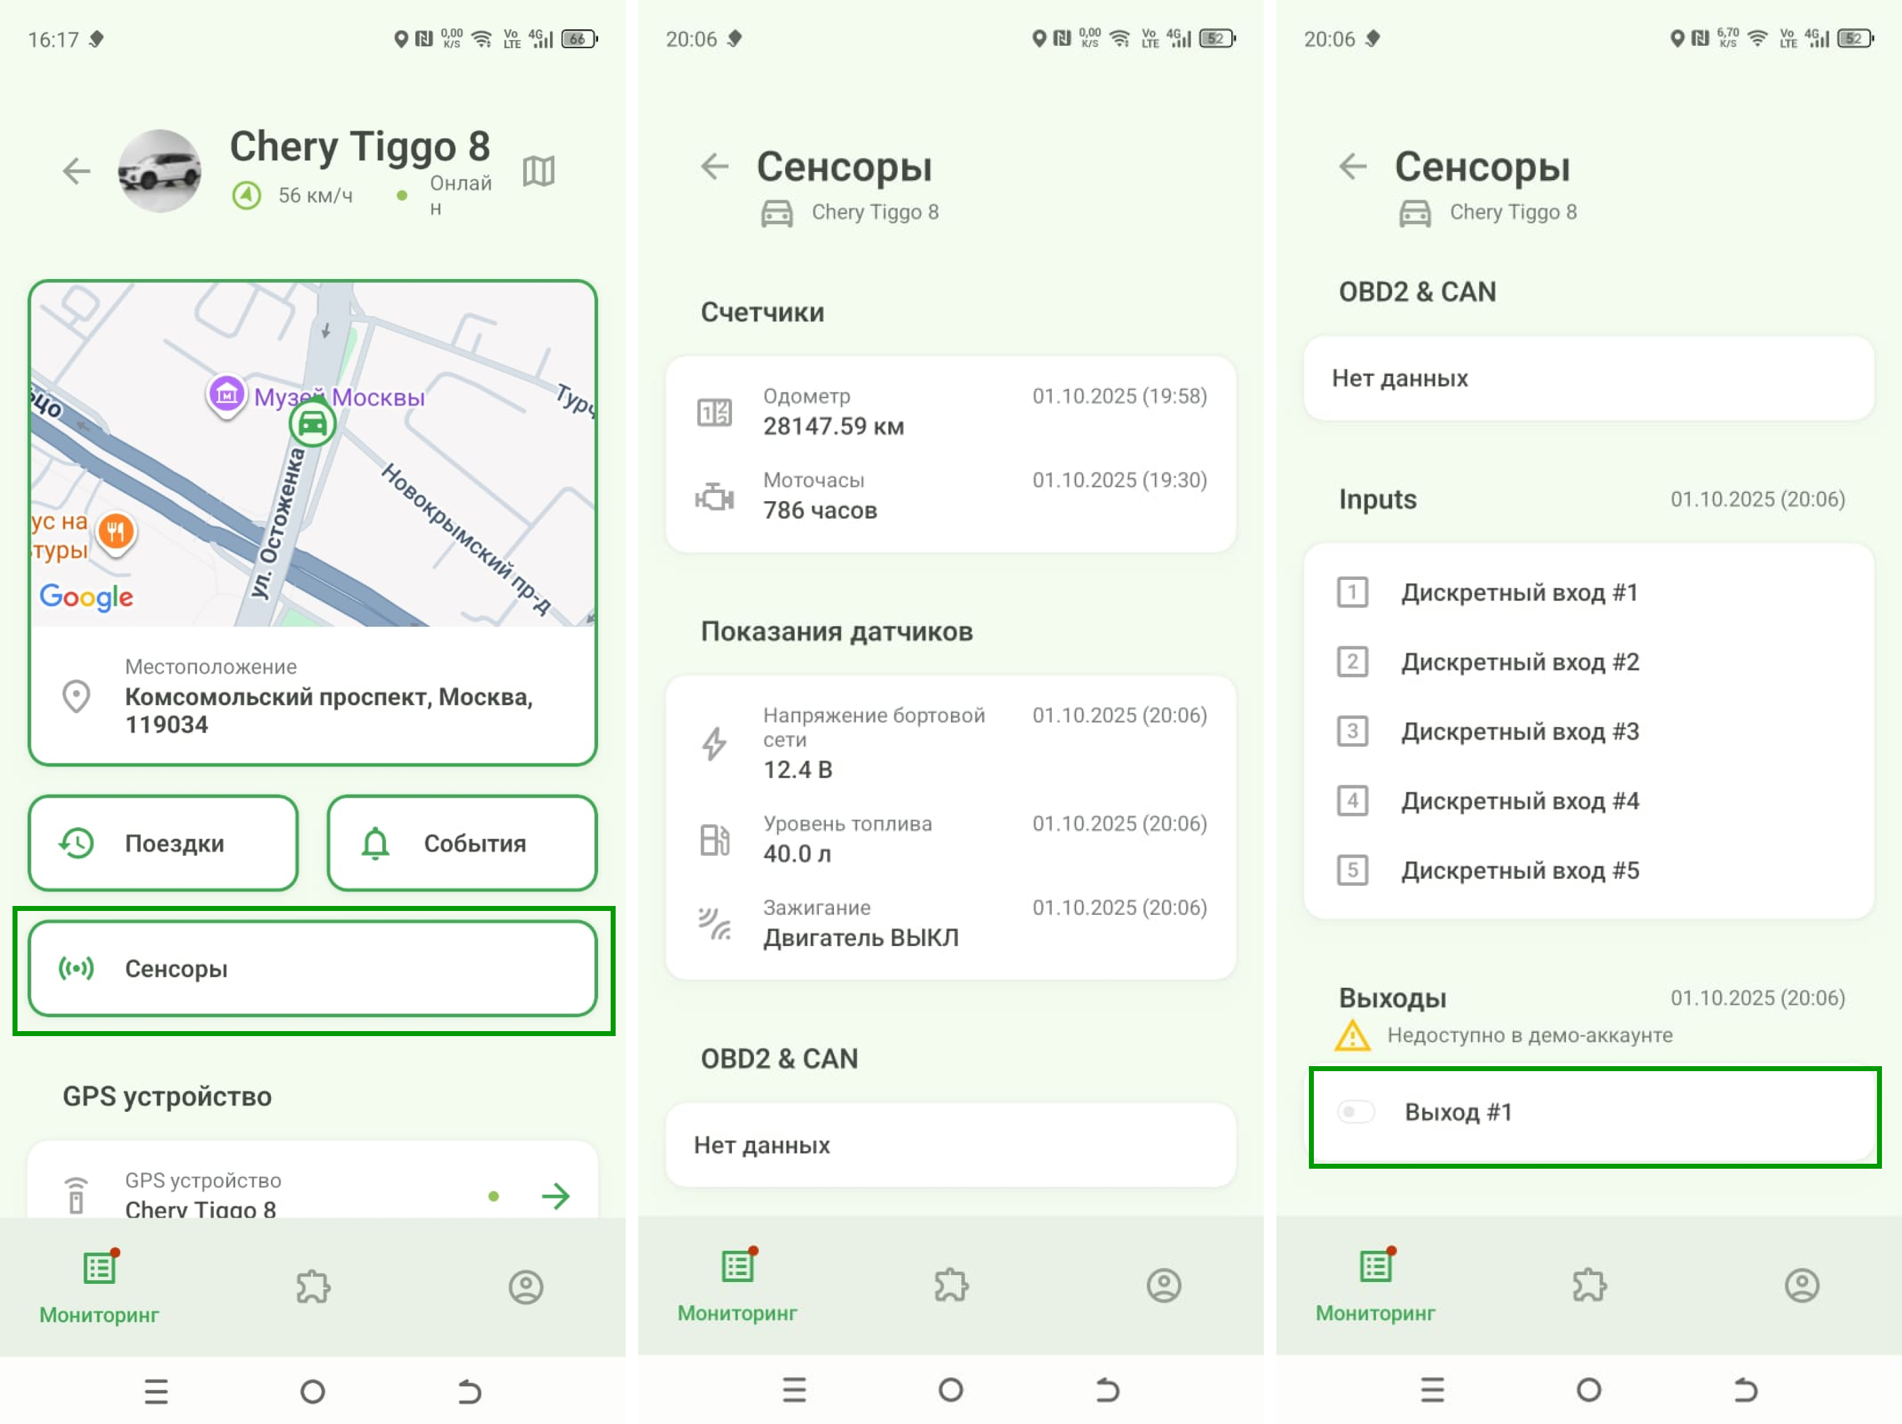The height and width of the screenshot is (1424, 1902).
Task: Tap the green car marker on the map
Action: [x=312, y=424]
